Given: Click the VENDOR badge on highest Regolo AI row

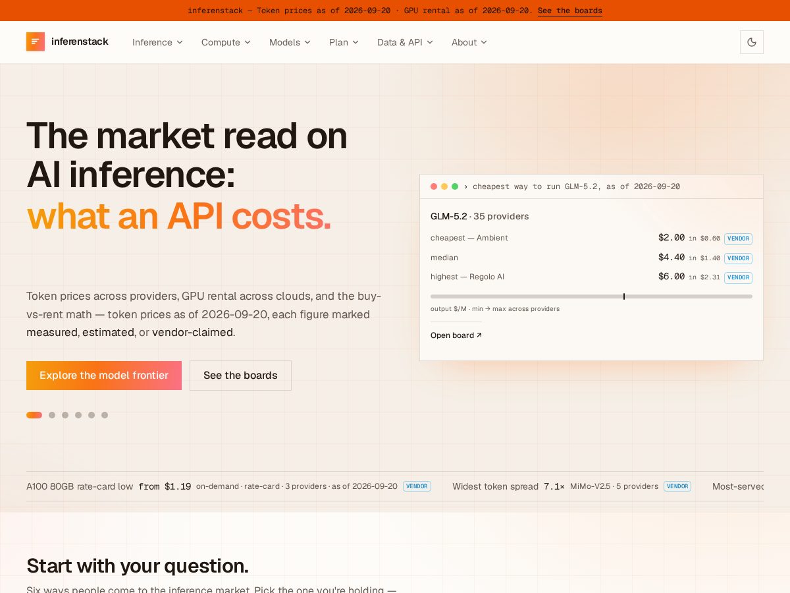Looking at the screenshot, I should (738, 277).
